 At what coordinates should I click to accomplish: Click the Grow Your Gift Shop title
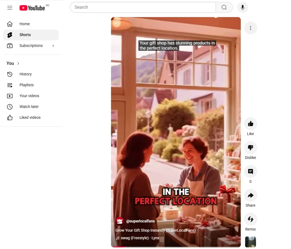155,230
